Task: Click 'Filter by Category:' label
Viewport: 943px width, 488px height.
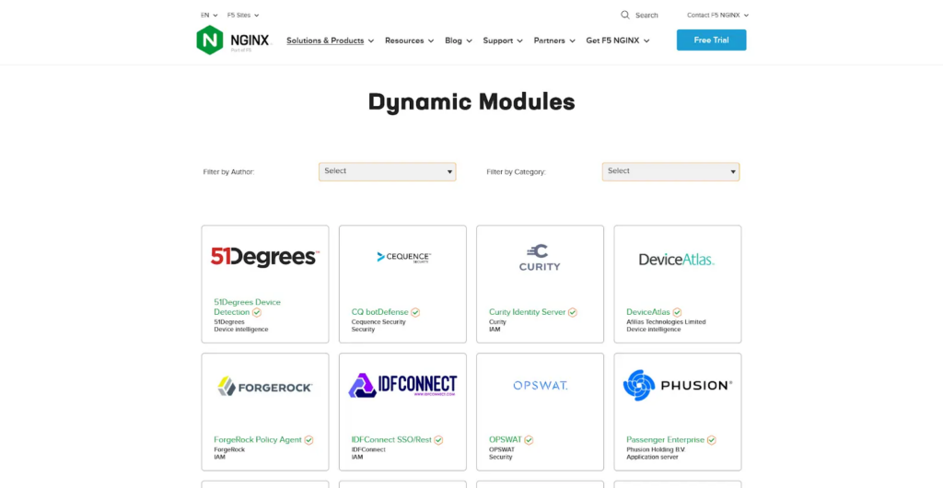Action: [x=516, y=172]
